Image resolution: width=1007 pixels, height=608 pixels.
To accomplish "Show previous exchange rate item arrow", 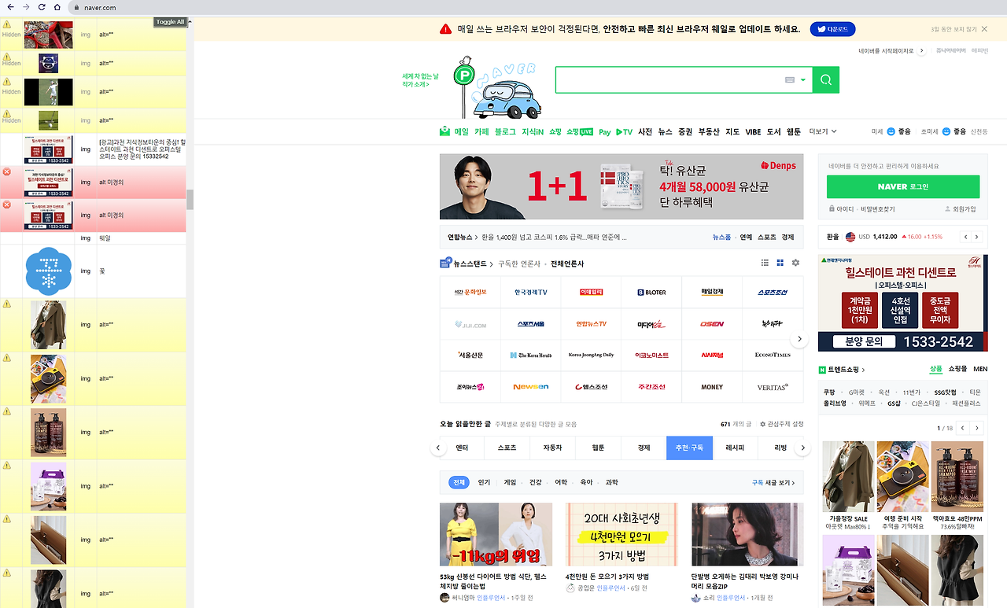I will pyautogui.click(x=965, y=237).
